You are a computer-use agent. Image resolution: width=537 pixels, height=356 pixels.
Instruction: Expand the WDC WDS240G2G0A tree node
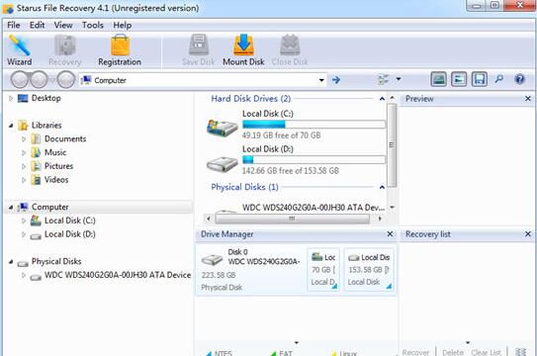24,275
